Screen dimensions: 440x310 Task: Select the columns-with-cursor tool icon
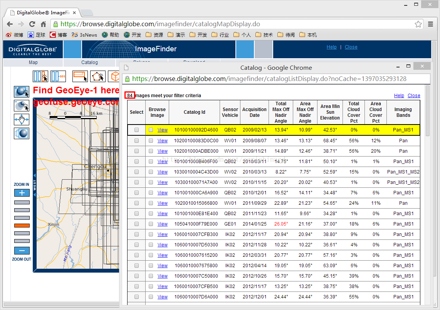pyautogui.click(x=40, y=76)
